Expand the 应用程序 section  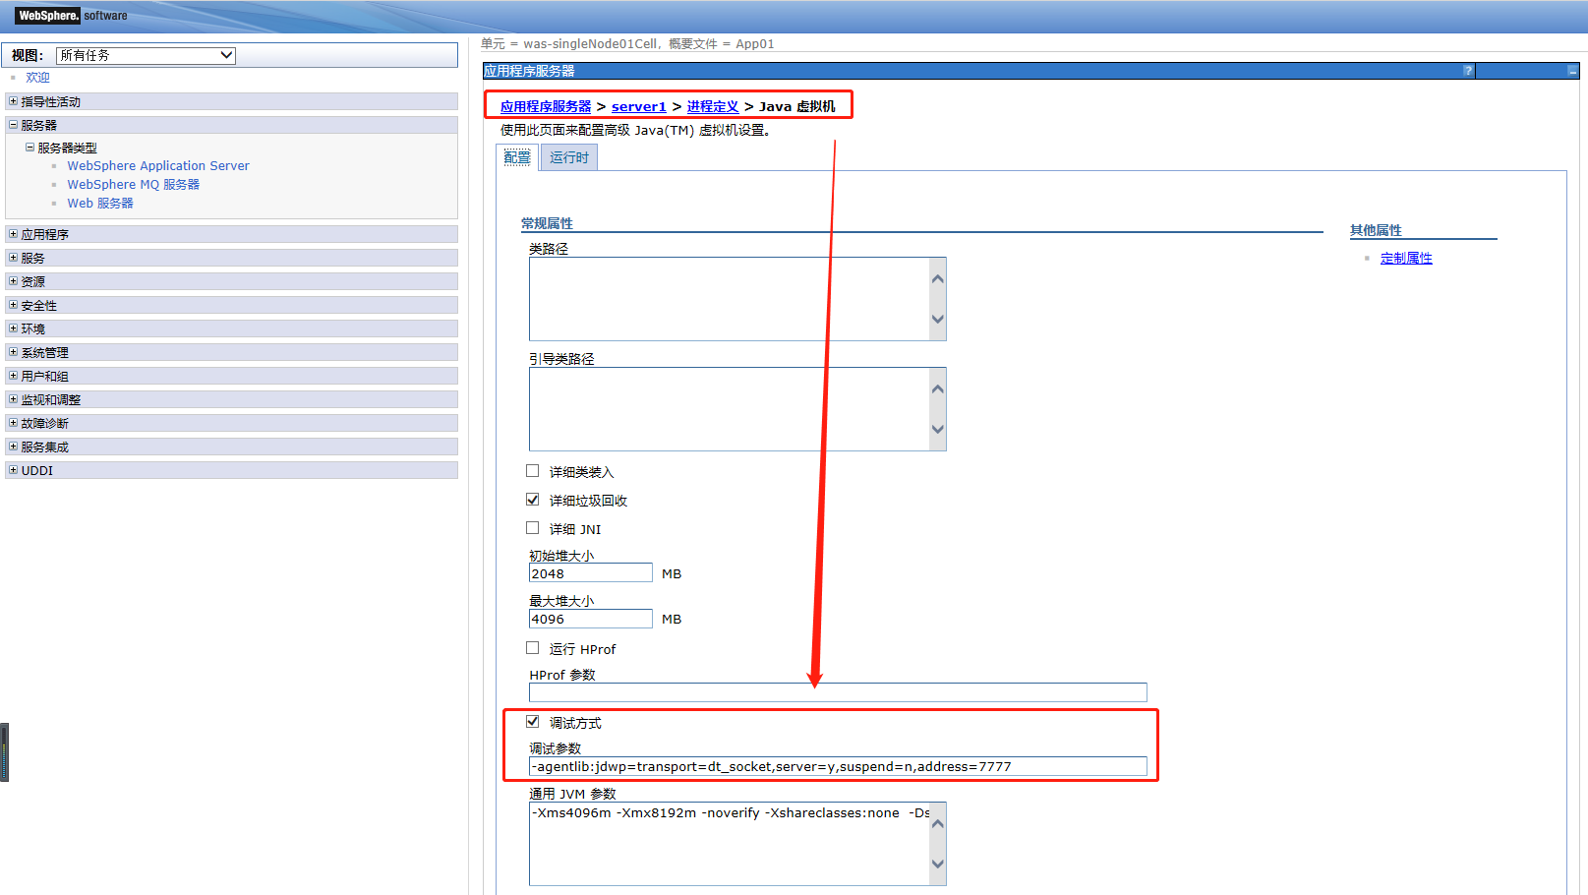pos(13,234)
